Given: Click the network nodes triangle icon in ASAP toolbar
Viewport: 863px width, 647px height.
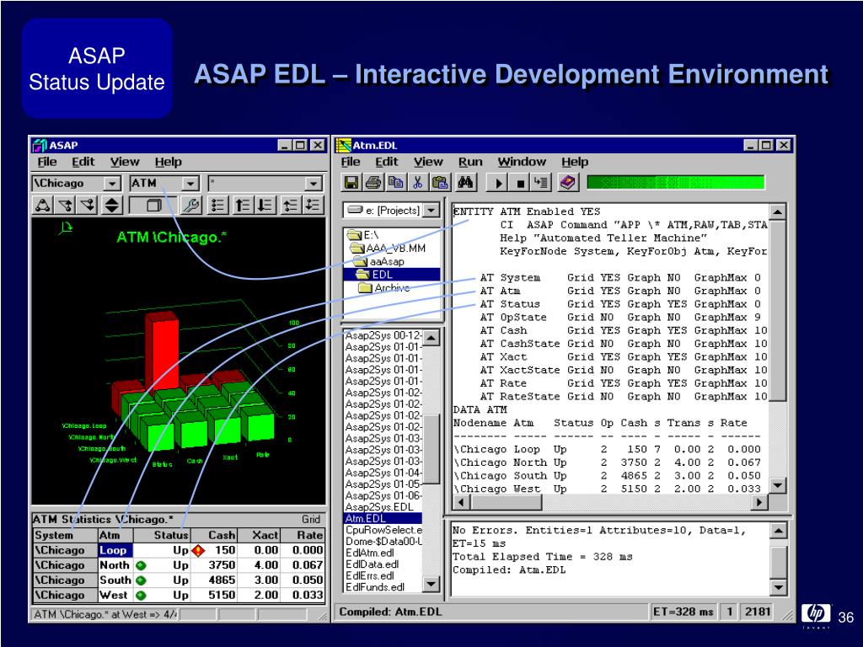Looking at the screenshot, I should pos(43,206).
